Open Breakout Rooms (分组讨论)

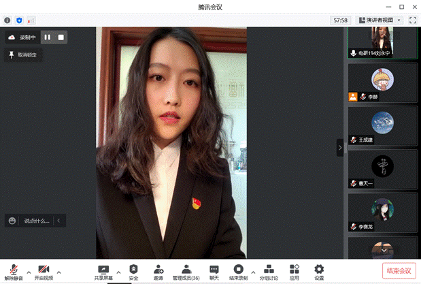tap(269, 270)
